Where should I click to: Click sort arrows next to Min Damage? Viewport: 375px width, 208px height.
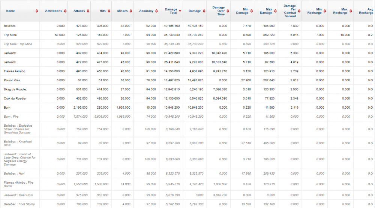click(x=251, y=11)
